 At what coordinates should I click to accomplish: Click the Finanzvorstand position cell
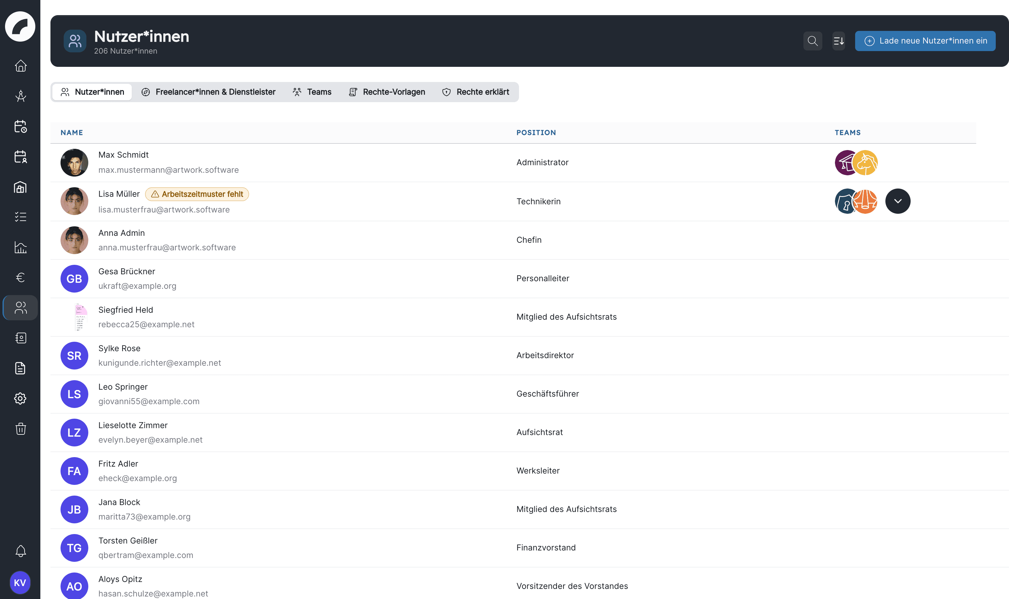point(546,548)
